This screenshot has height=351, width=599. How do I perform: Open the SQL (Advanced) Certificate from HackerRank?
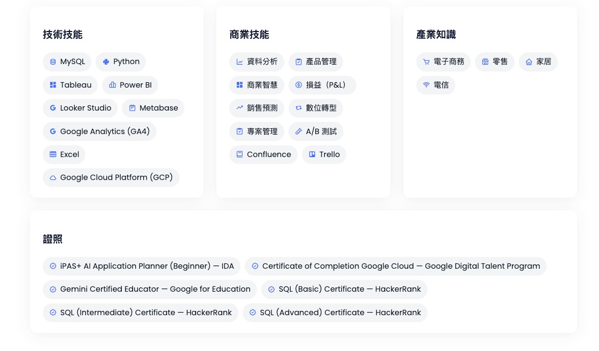pos(334,313)
